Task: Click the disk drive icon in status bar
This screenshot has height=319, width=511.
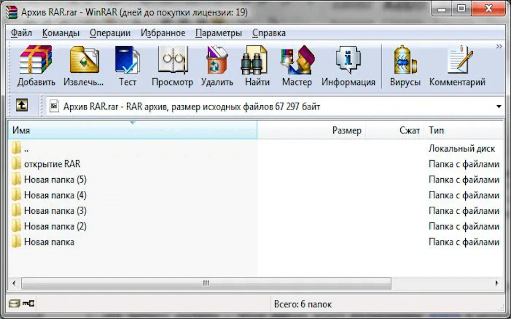Action: pyautogui.click(x=14, y=304)
